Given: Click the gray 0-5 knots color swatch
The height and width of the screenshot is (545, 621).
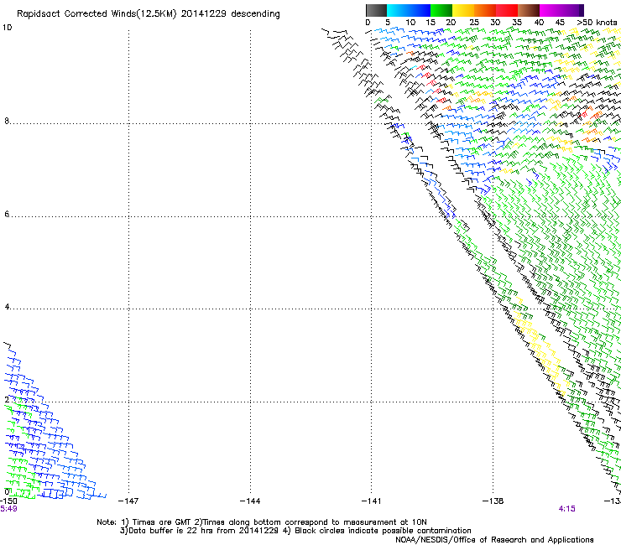Looking at the screenshot, I should pos(376,10).
